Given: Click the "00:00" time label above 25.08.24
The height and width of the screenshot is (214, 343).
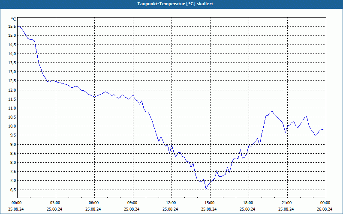Looking at the screenshot, I should point(16,203).
